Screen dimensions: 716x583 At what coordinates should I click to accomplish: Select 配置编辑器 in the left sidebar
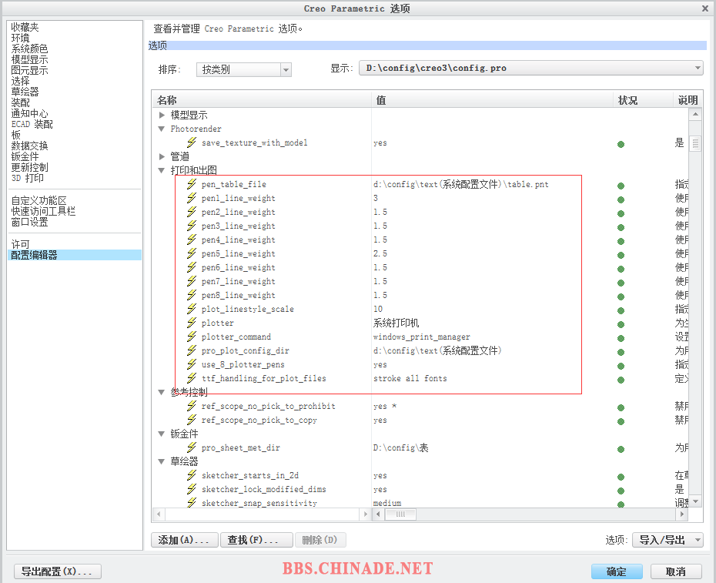pos(75,255)
